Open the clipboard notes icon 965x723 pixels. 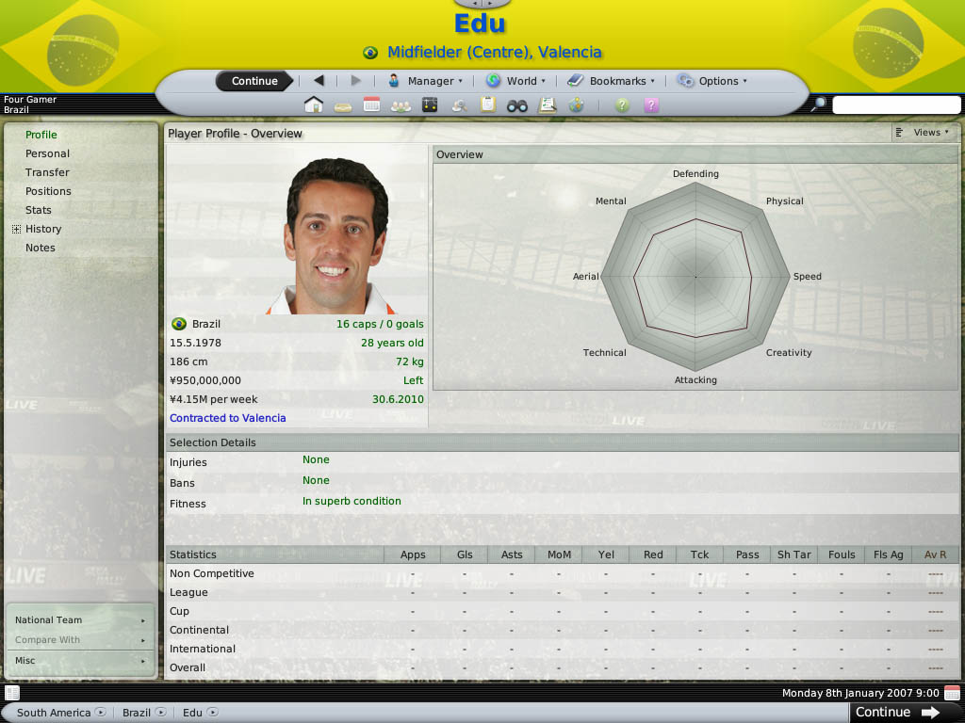coord(488,105)
